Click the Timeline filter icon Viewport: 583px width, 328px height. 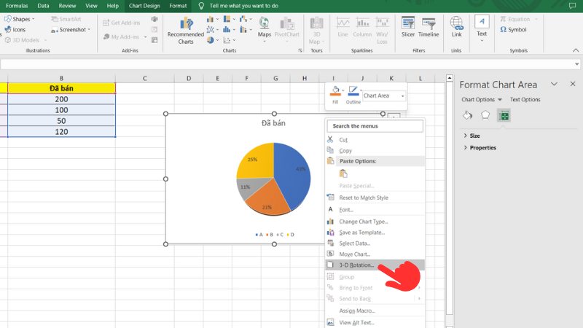point(429,27)
